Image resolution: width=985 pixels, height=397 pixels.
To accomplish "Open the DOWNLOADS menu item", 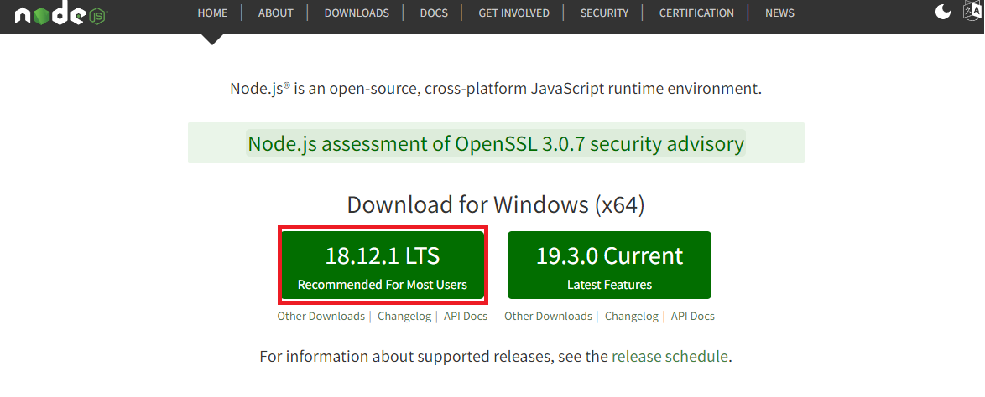I will coord(357,13).
